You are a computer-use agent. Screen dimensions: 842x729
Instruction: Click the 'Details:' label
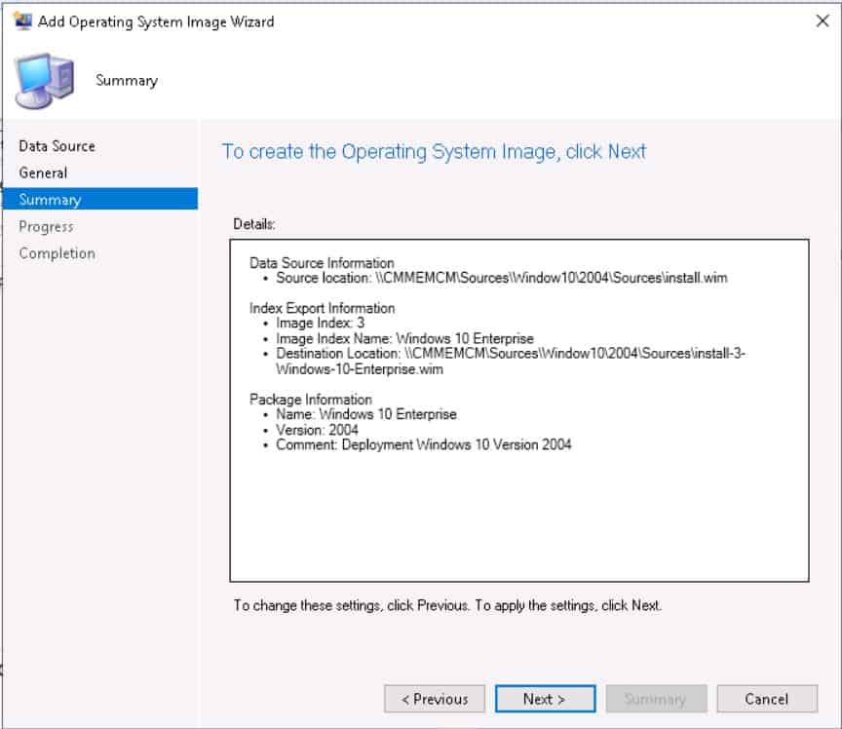(254, 224)
